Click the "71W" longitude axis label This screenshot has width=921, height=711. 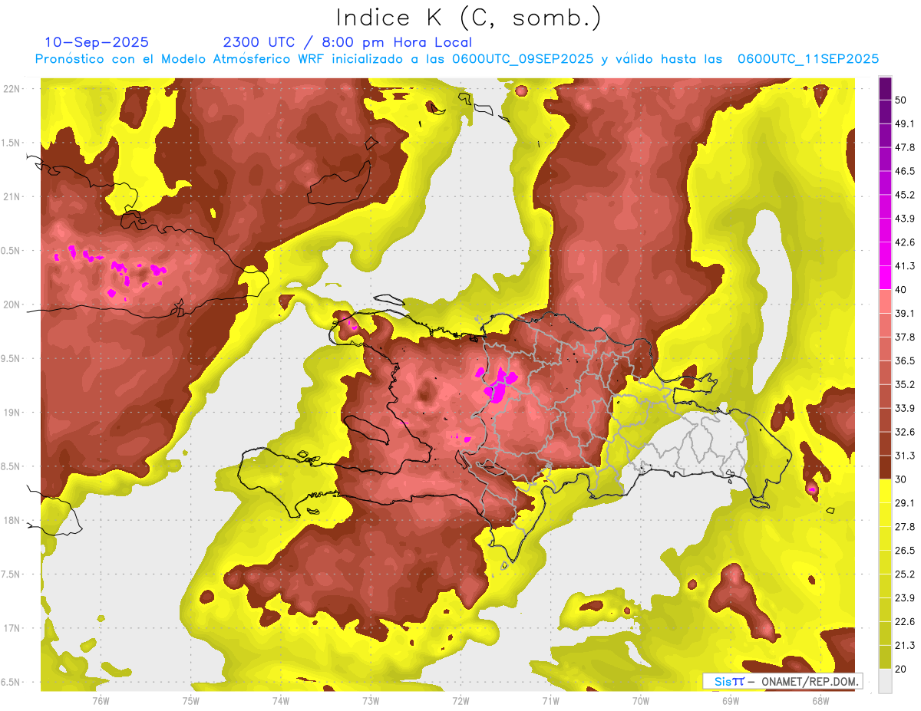tap(550, 700)
